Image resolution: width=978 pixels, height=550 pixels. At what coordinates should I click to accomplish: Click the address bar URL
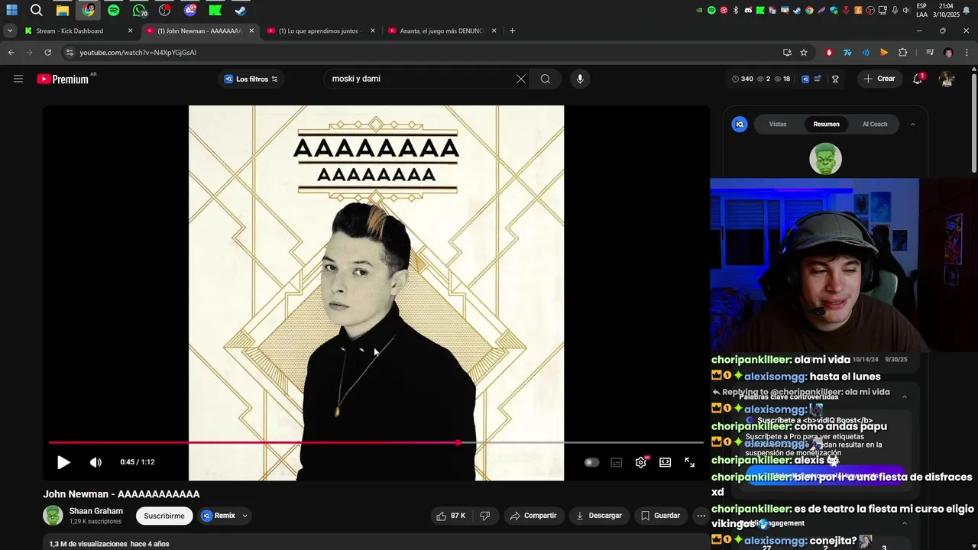[x=138, y=53]
